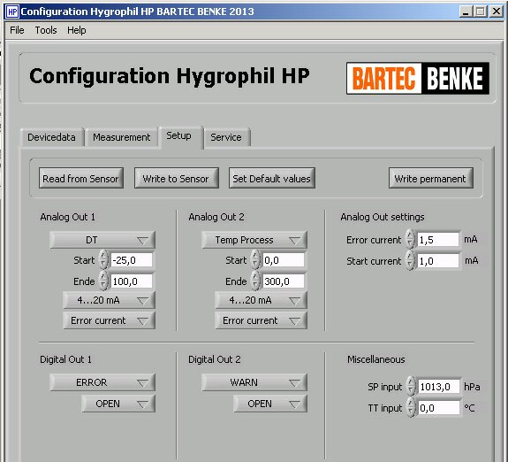Click the Start current mA stepper
The width and height of the screenshot is (508, 462).
410,260
